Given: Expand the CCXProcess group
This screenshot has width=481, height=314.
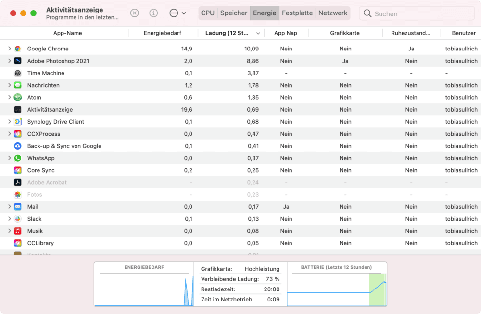Looking at the screenshot, I should click(9, 134).
